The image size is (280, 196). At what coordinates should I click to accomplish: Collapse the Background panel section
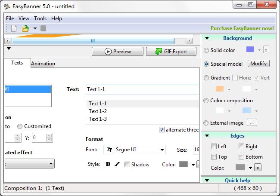[207, 38]
